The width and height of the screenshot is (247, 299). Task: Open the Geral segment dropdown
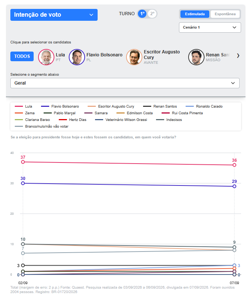click(125, 83)
